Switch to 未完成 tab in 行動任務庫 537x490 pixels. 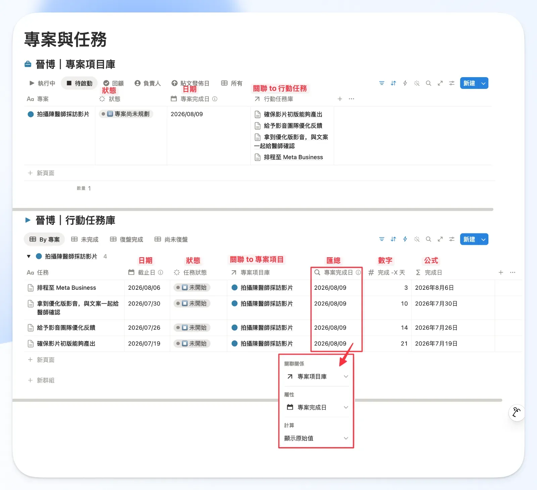[85, 239]
